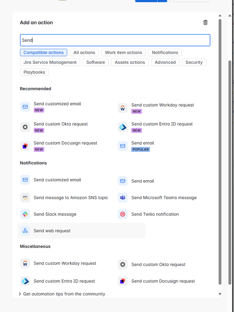Image resolution: width=234 pixels, height=312 pixels.
Task: Click inside the action search field
Action: pos(115,40)
